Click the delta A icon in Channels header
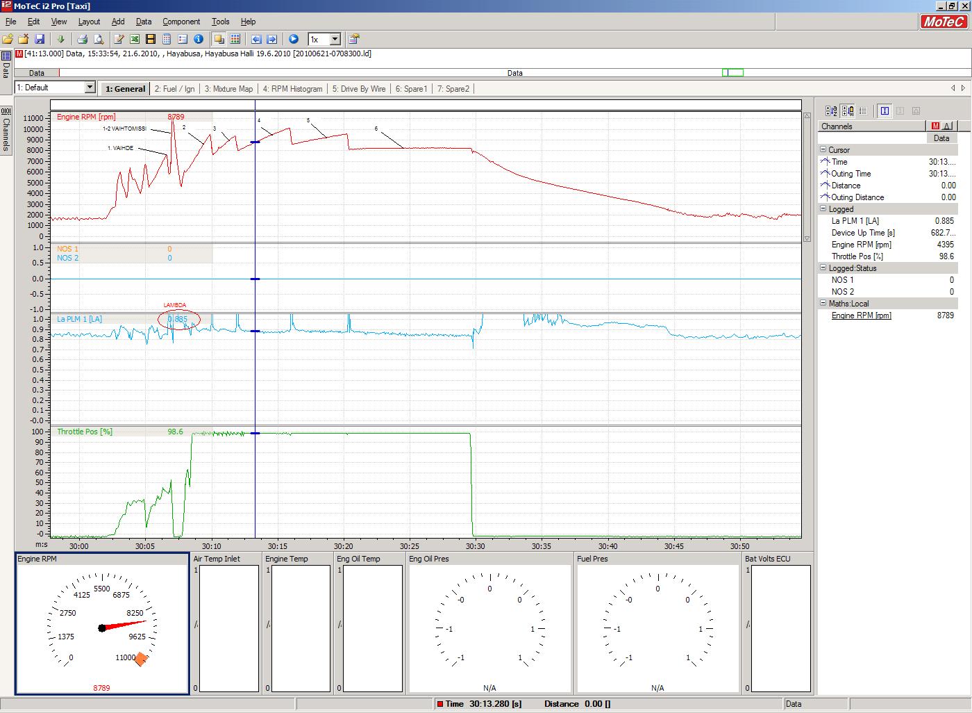The image size is (972, 713). tap(948, 126)
